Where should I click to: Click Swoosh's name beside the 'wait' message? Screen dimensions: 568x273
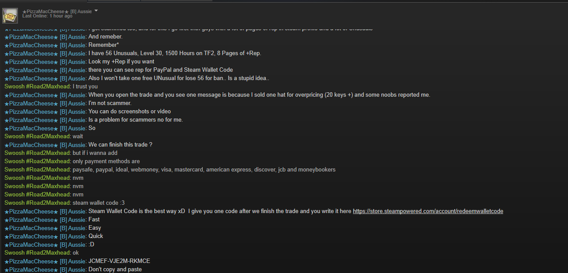coord(37,136)
